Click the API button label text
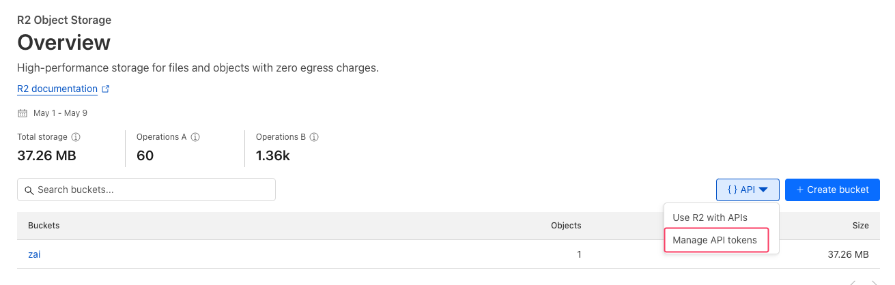 (748, 190)
